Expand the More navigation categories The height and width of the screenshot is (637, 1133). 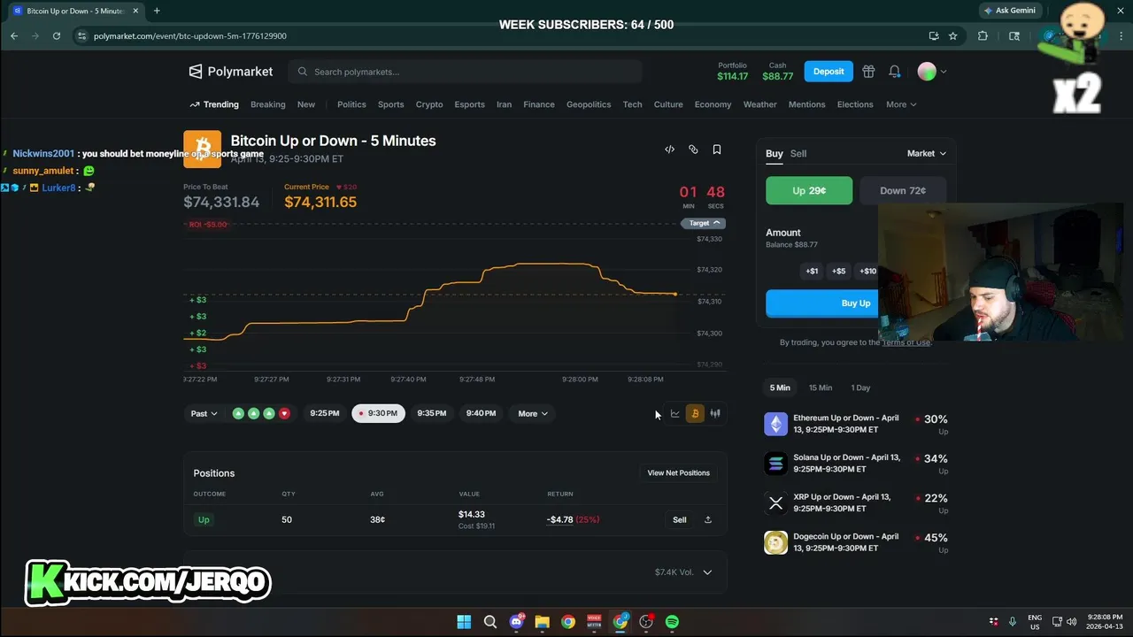(901, 104)
